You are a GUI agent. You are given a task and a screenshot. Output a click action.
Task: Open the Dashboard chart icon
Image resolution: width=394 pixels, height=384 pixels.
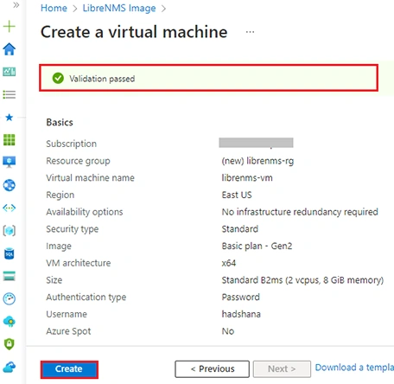[10, 72]
